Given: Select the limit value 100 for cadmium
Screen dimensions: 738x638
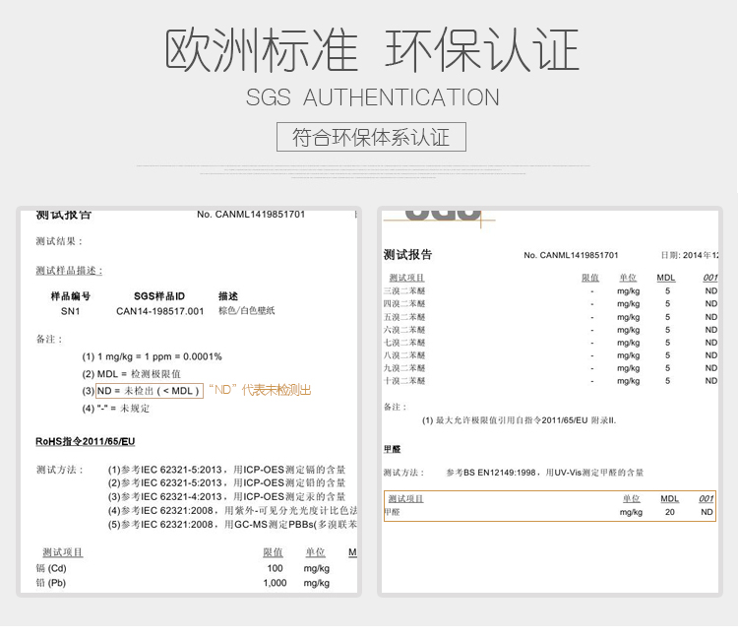Looking at the screenshot, I should (x=275, y=568).
